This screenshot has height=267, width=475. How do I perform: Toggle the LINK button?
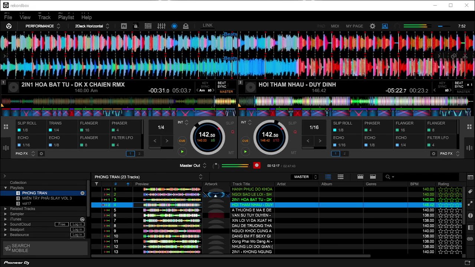[x=208, y=26]
